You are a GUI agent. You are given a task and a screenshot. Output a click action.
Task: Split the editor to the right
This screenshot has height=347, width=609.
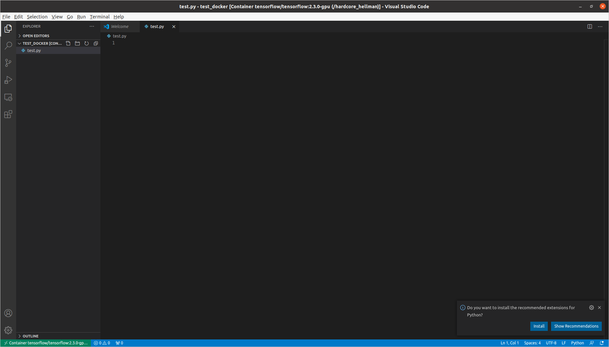pyautogui.click(x=590, y=26)
